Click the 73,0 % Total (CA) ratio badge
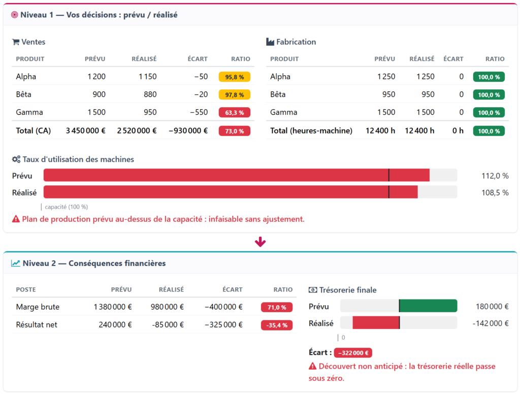Viewport: 520px width, 394px height. click(x=235, y=131)
